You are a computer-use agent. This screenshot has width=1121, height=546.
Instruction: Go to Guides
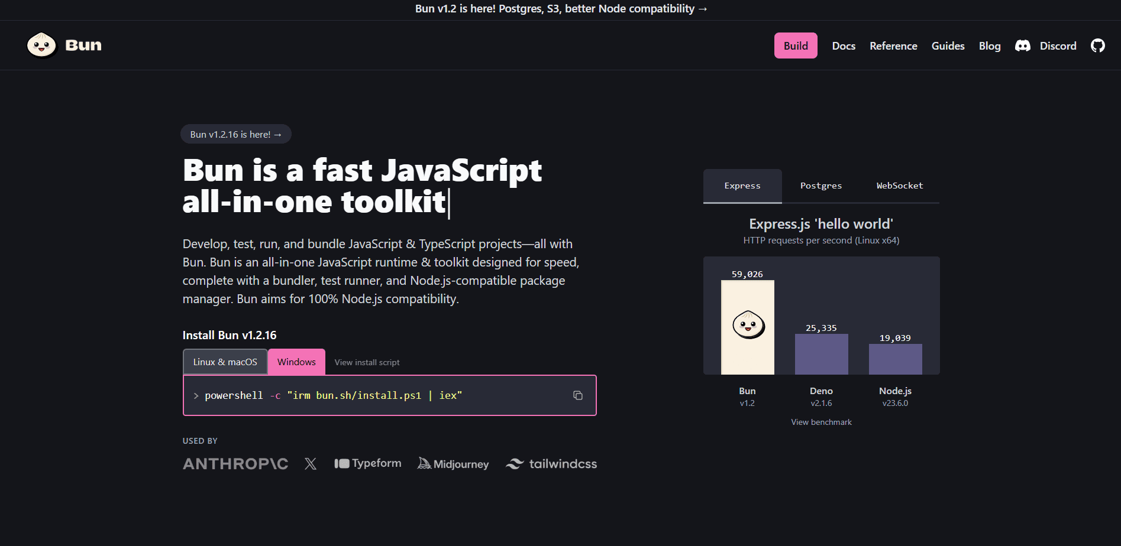tap(948, 45)
